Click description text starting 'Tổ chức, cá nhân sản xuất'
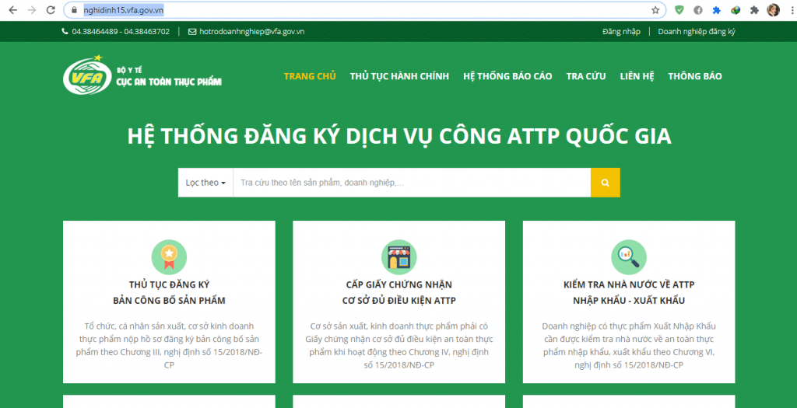Screen dimensions: 797x408 point(169,346)
